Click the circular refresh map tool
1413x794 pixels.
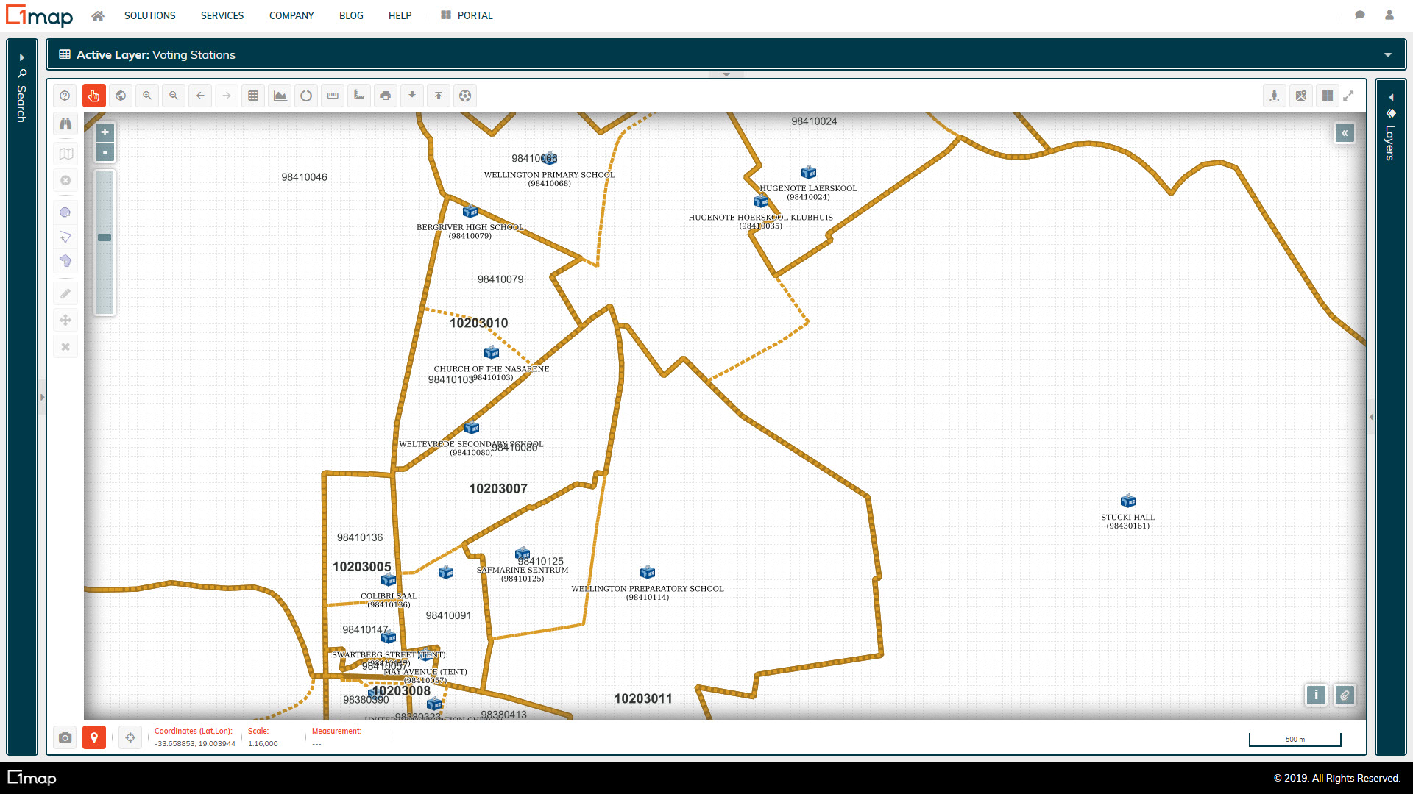coord(306,96)
